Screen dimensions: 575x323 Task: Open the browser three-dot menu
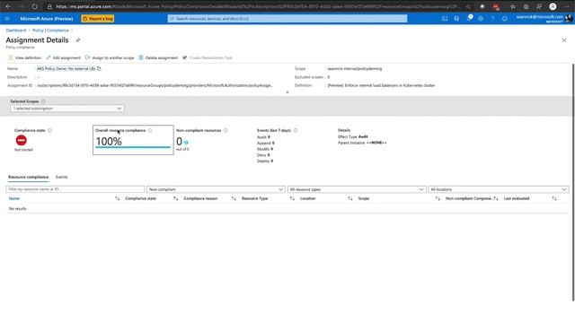[567, 6]
